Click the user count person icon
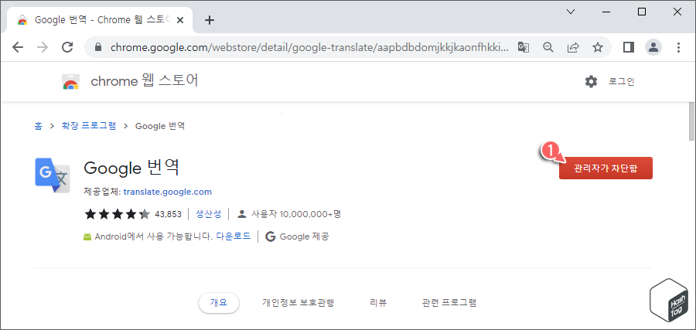Image resolution: width=696 pixels, height=330 pixels. click(x=242, y=215)
